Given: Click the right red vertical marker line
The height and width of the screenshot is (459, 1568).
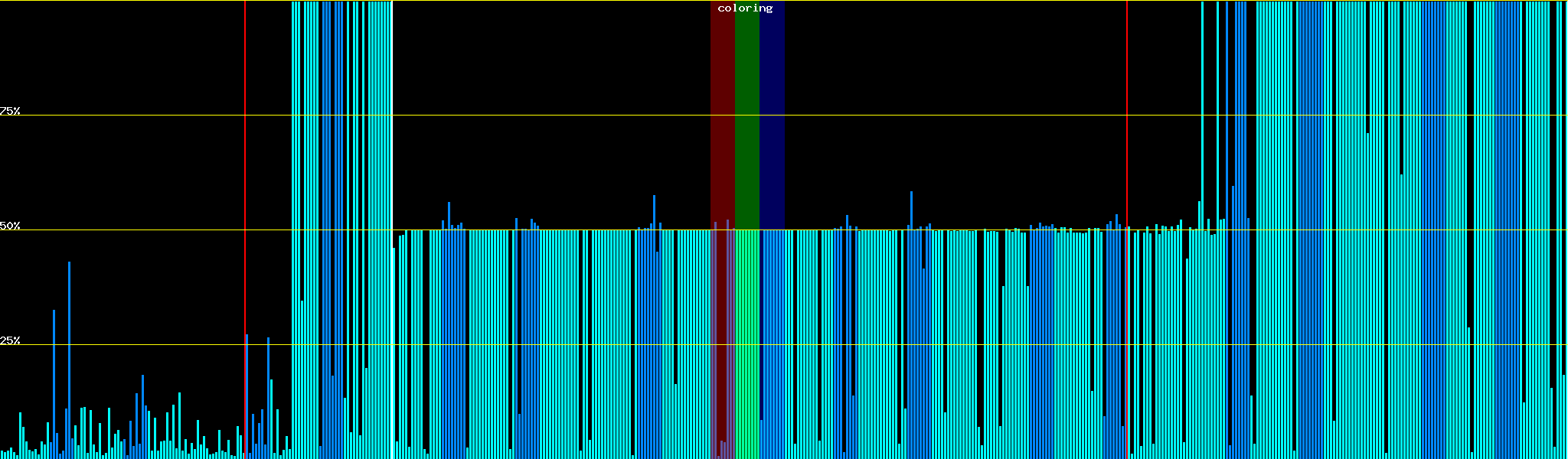Looking at the screenshot, I should [1127, 115].
